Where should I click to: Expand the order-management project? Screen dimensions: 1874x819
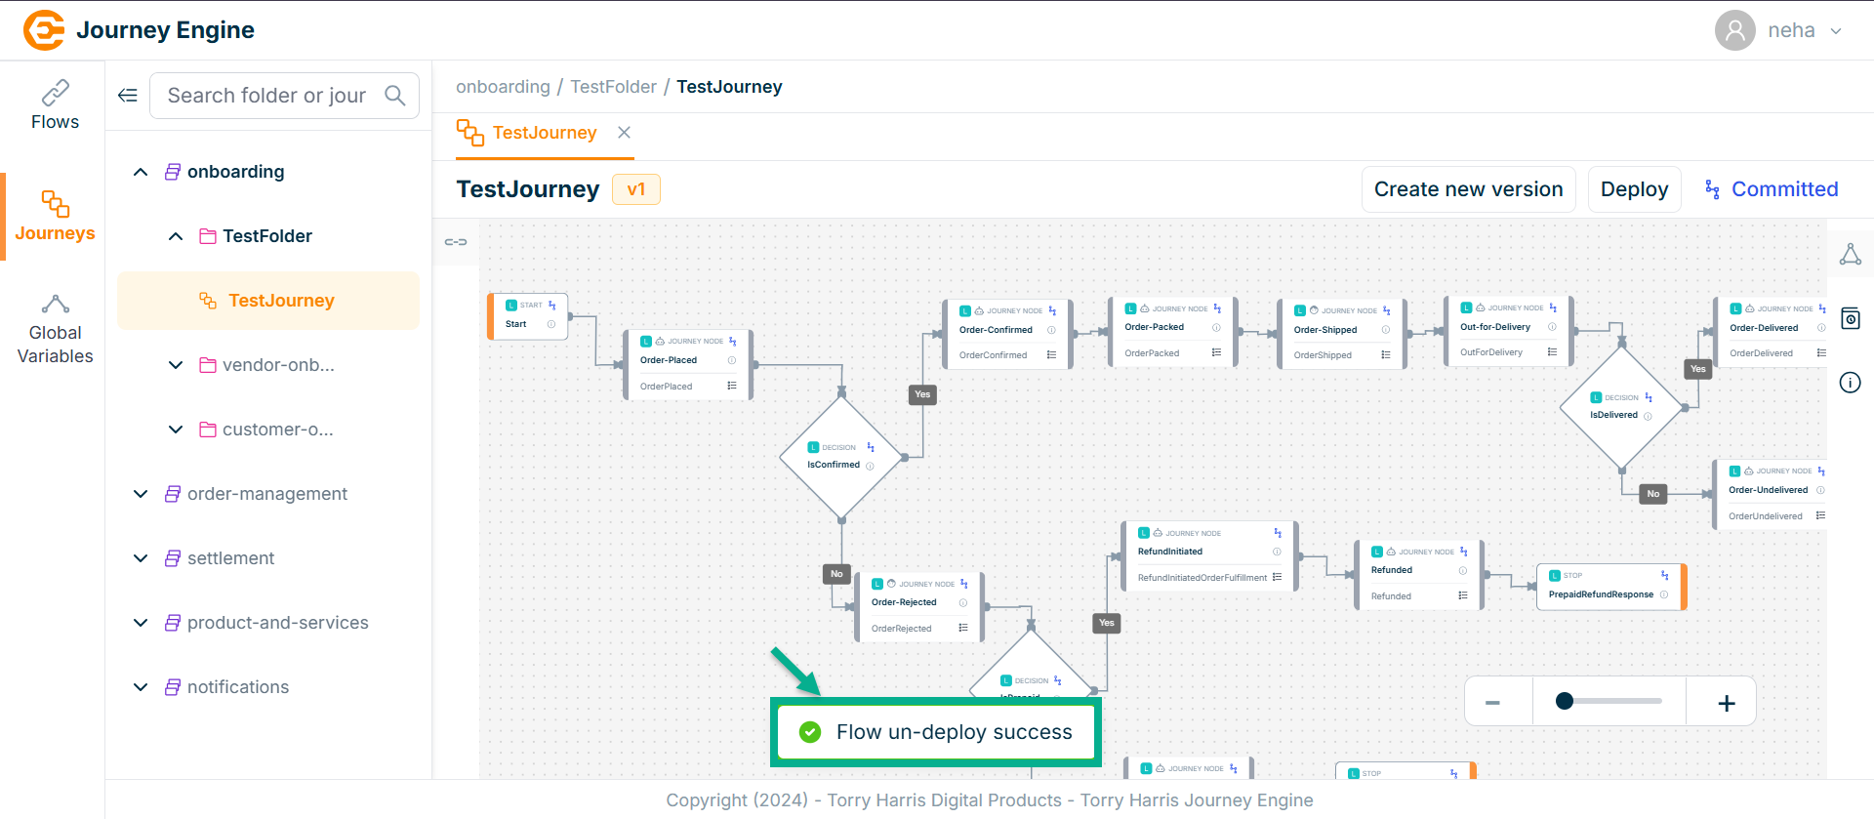coord(141,494)
